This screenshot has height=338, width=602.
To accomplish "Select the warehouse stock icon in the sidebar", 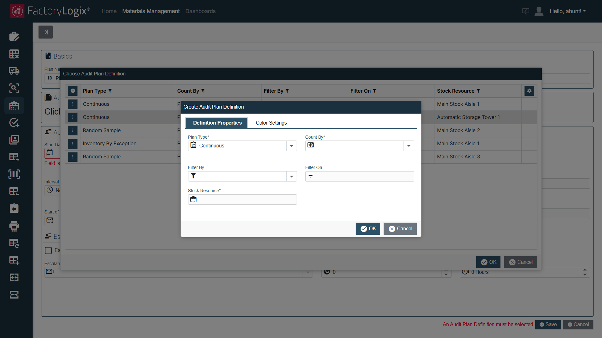I will pyautogui.click(x=14, y=106).
